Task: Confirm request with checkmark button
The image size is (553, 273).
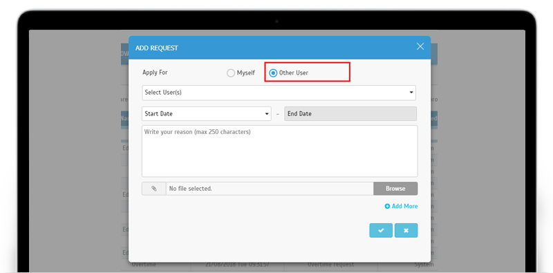Action: pyautogui.click(x=381, y=230)
